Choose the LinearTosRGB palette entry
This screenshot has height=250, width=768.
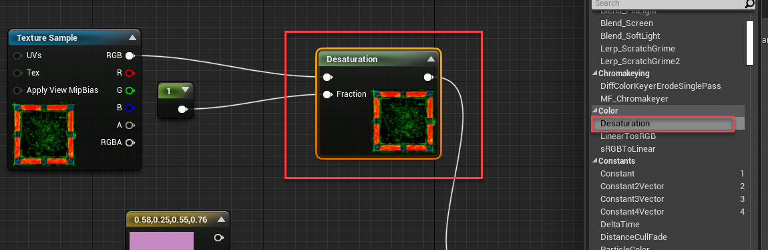click(x=628, y=136)
